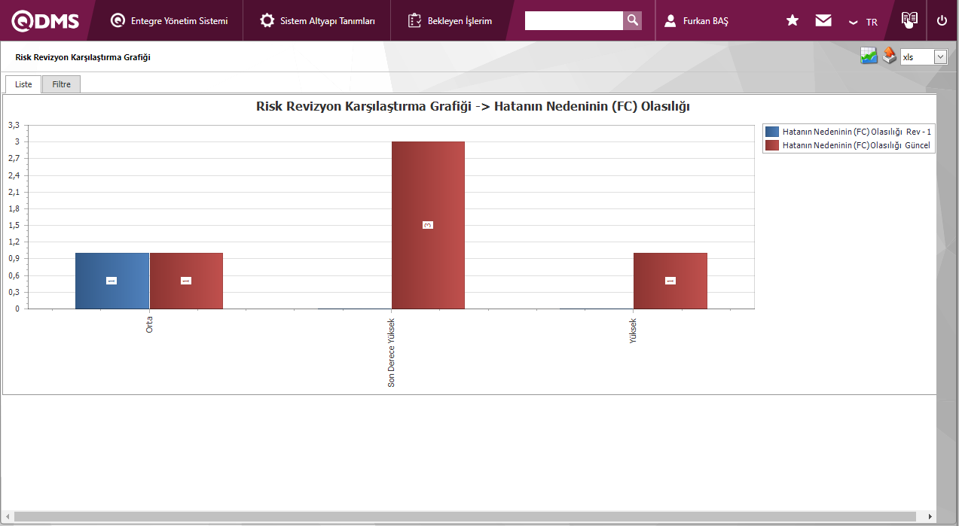Click in the top search input field
The width and height of the screenshot is (959, 526).
[x=573, y=20]
